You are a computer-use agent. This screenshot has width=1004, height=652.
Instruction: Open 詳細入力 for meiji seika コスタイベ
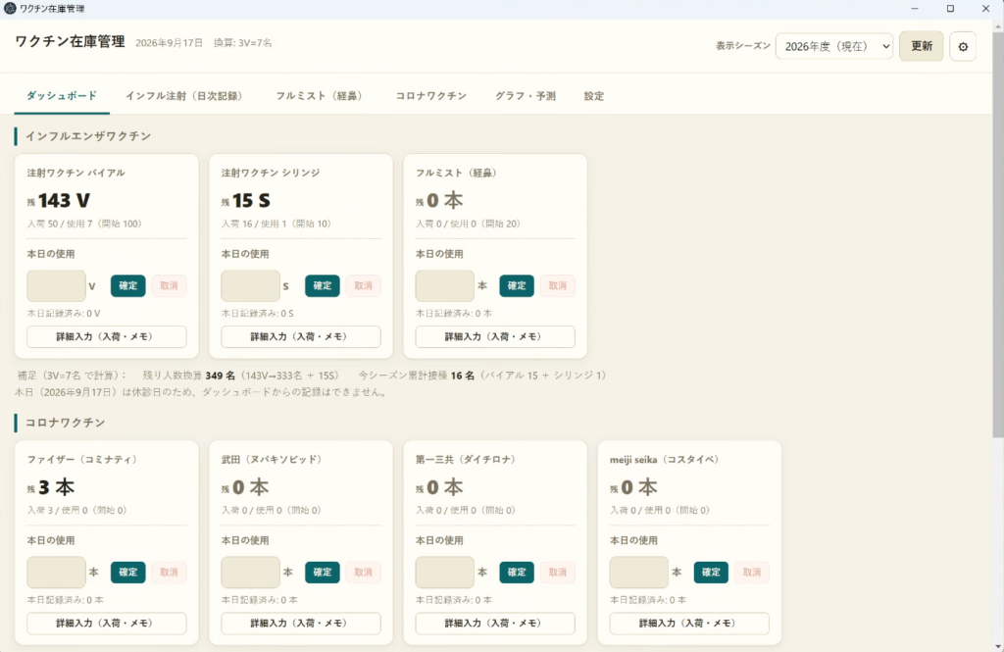coord(689,624)
